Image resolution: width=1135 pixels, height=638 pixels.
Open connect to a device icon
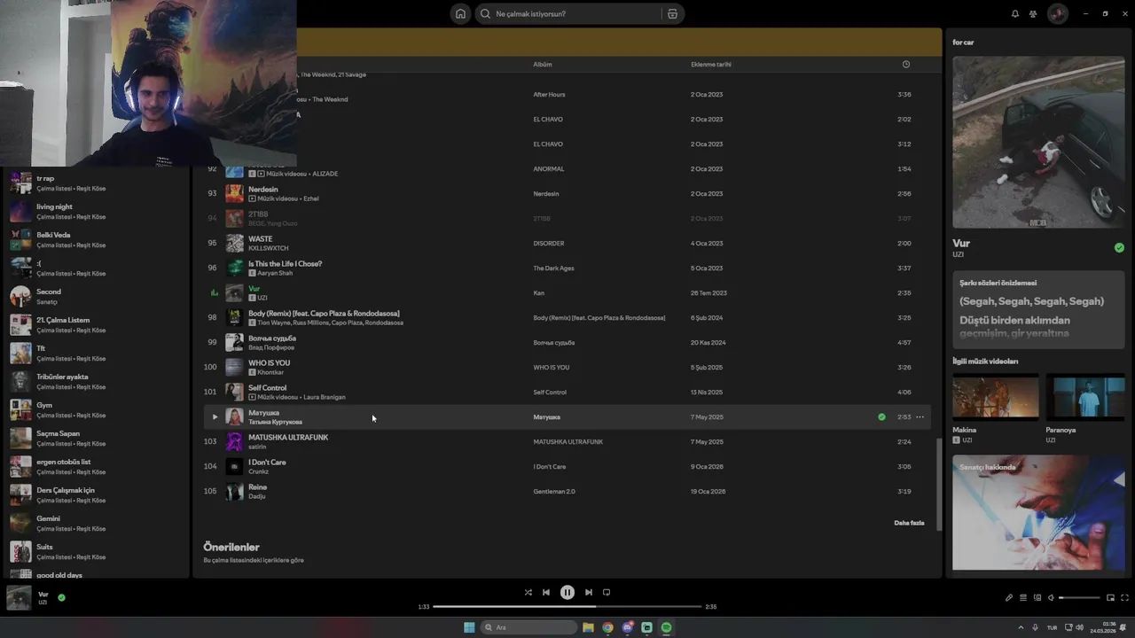pyautogui.click(x=1037, y=597)
